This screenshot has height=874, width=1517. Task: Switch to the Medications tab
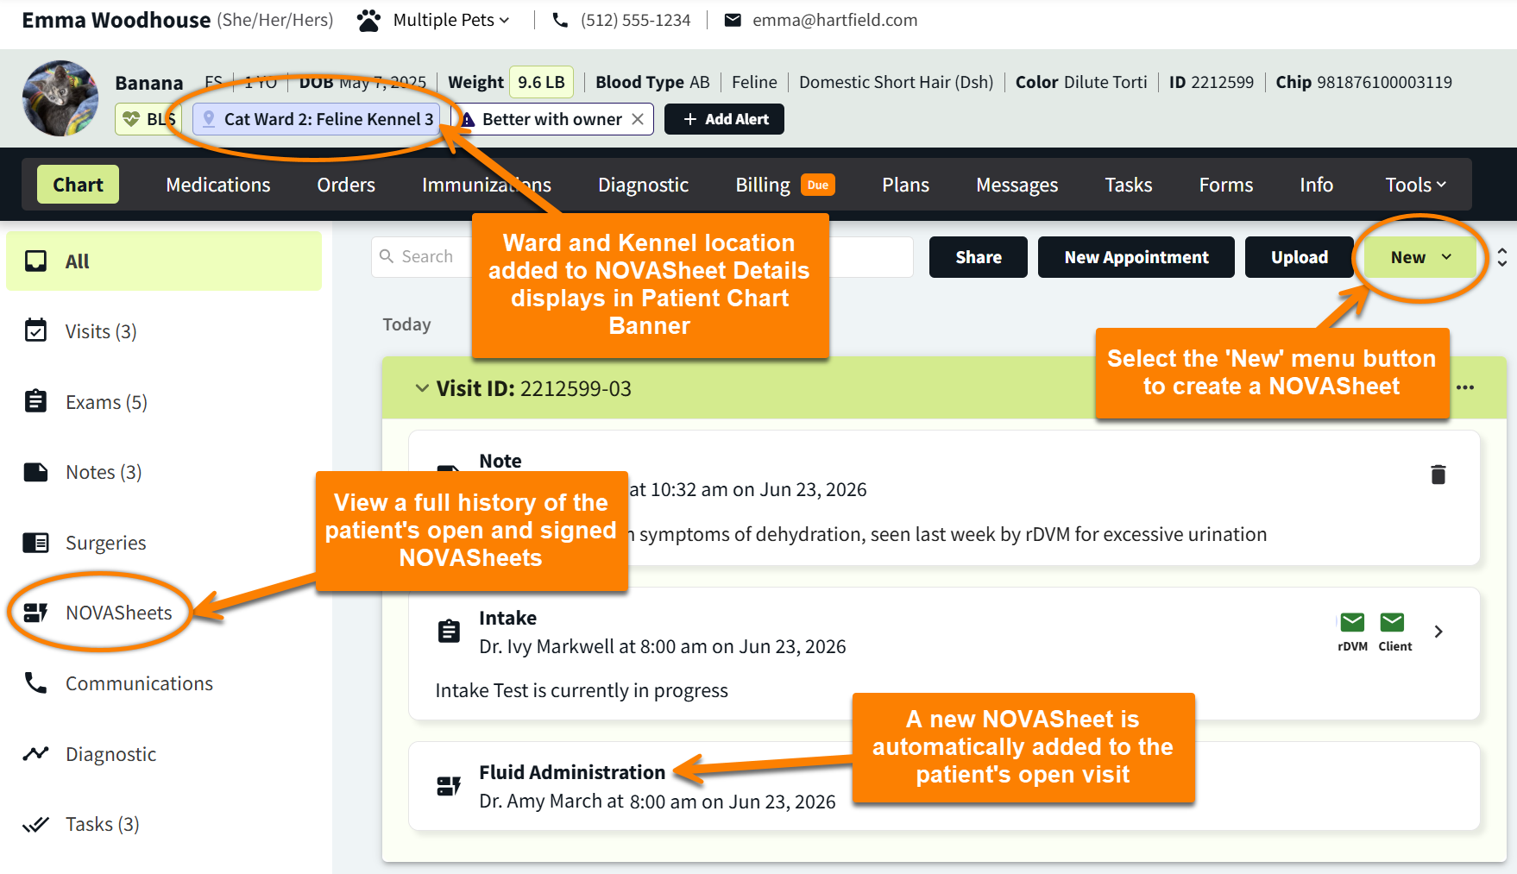click(x=218, y=185)
